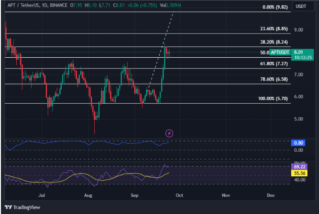Select the 61.80% (7.27) Fibonacci level
Viewport: 319px width, 214px height.
click(275, 63)
